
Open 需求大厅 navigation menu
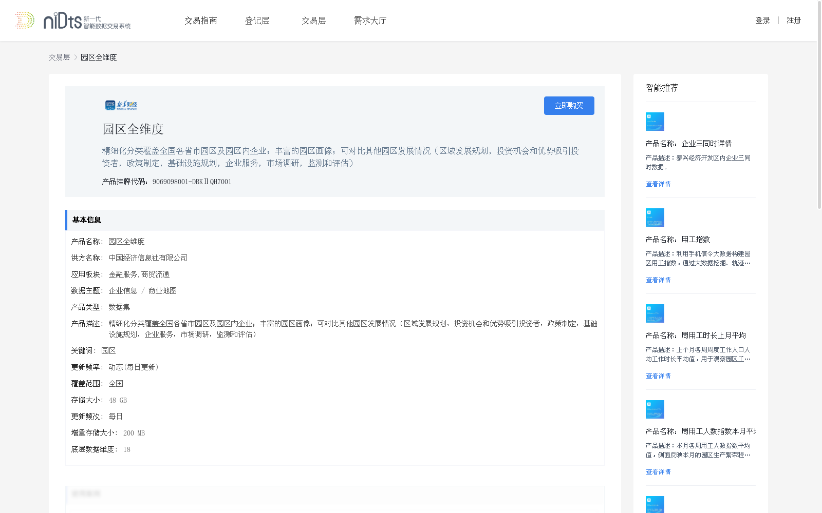pos(370,21)
